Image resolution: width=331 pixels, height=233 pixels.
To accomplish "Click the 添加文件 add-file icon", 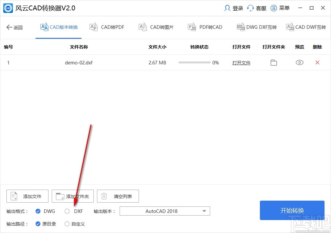I will [x=14, y=196].
